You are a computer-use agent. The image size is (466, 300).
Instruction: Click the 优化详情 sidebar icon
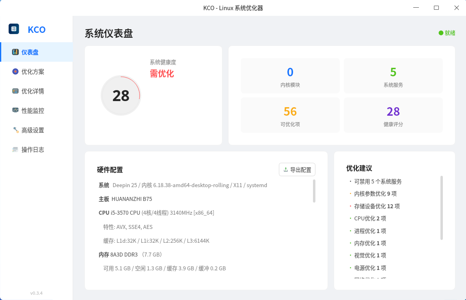tap(15, 91)
